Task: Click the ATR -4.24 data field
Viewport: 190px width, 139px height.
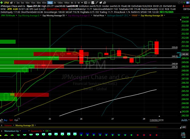Action: point(12,9)
